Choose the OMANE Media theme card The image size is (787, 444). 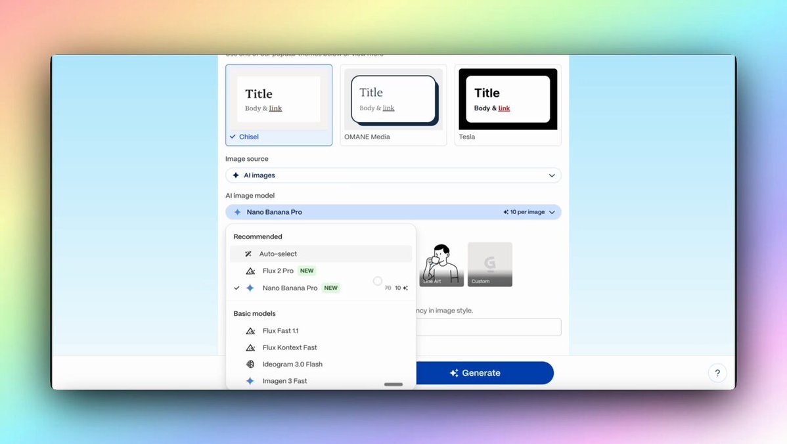click(393, 104)
